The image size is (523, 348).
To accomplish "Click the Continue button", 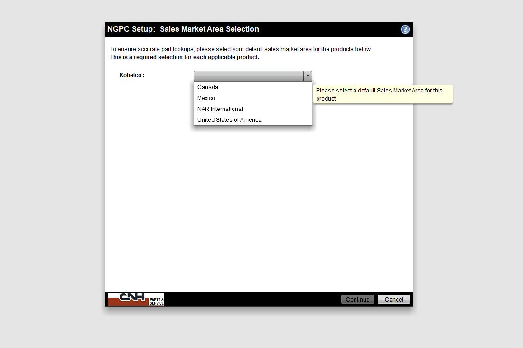I will (x=357, y=299).
